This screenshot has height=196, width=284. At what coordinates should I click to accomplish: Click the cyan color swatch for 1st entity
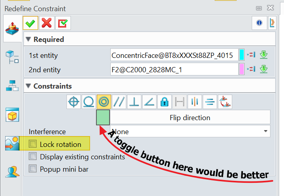point(242,55)
